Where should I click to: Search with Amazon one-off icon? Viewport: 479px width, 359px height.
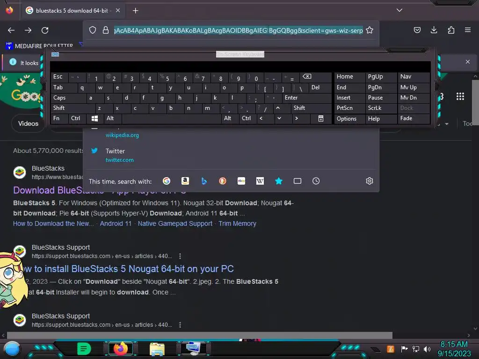185,181
